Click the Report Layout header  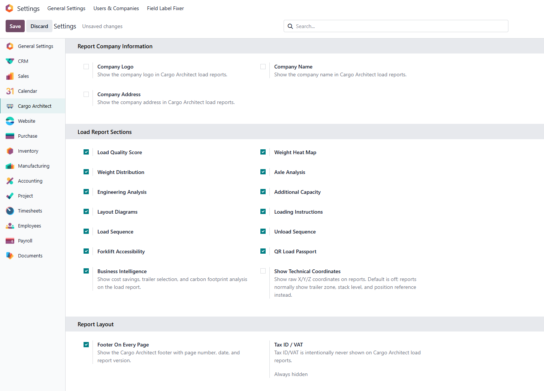[x=96, y=324]
